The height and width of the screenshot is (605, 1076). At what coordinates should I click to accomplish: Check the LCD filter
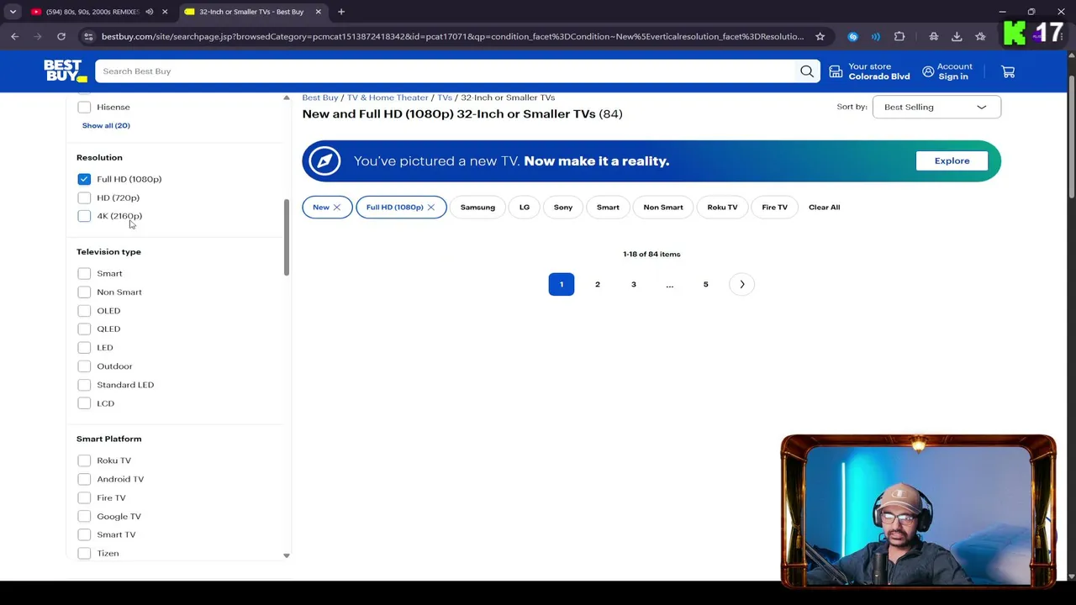[x=84, y=403]
